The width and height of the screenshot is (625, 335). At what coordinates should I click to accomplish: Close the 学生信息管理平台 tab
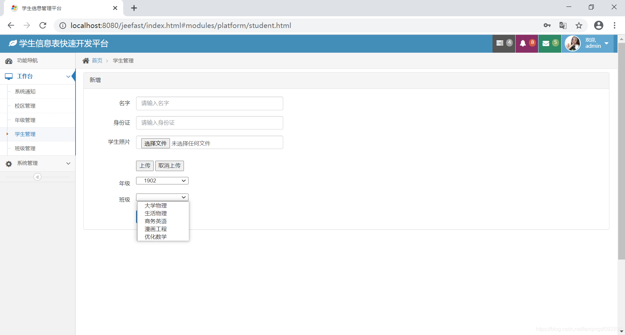click(x=115, y=8)
